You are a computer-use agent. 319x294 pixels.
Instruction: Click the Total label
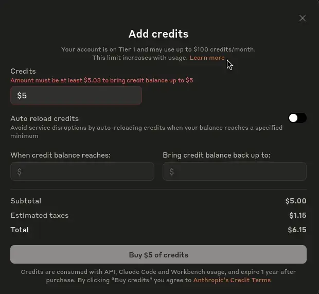[20, 230]
